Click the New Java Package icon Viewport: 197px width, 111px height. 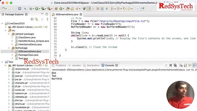point(56,9)
